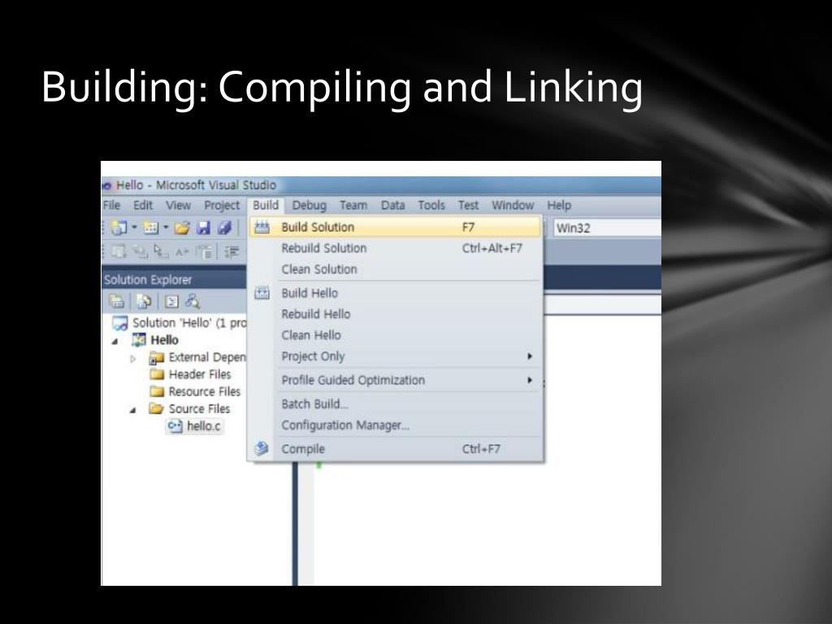Open the Project Only submenu arrow
Screen dimensions: 832x624
point(529,356)
